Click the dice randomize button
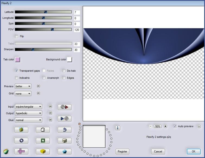 (x=65, y=141)
